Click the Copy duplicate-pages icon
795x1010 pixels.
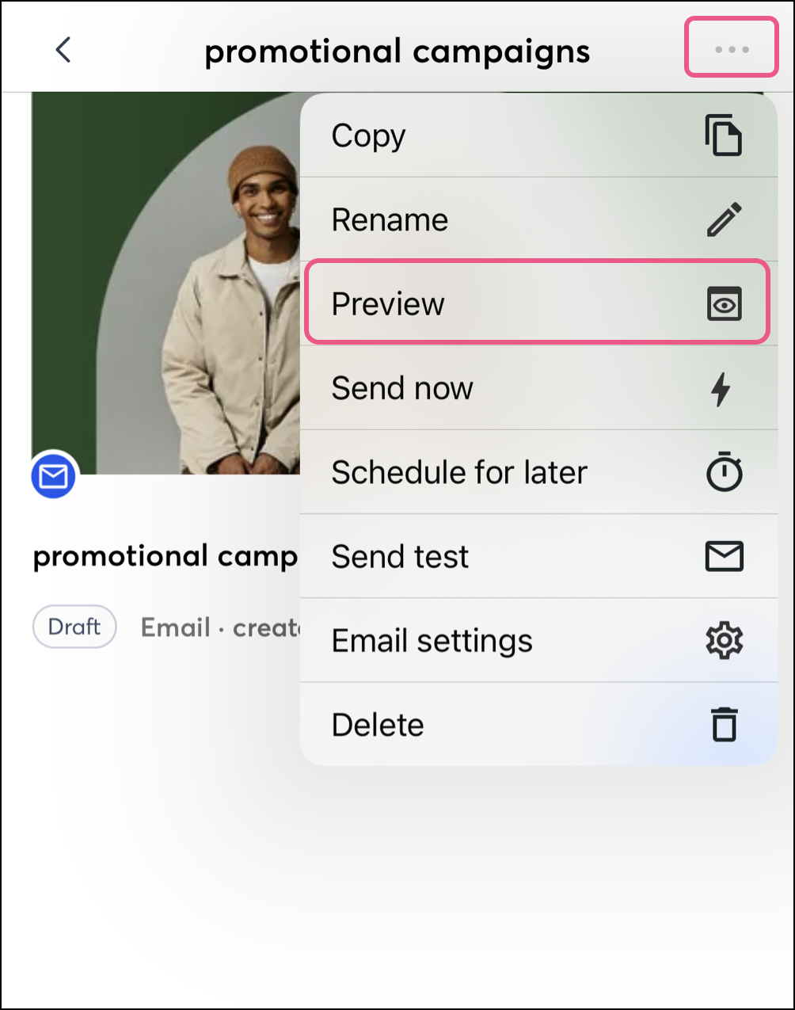[723, 135]
